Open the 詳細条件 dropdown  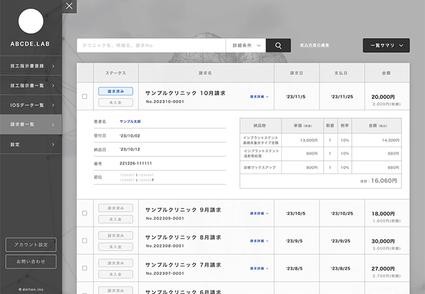[246, 46]
